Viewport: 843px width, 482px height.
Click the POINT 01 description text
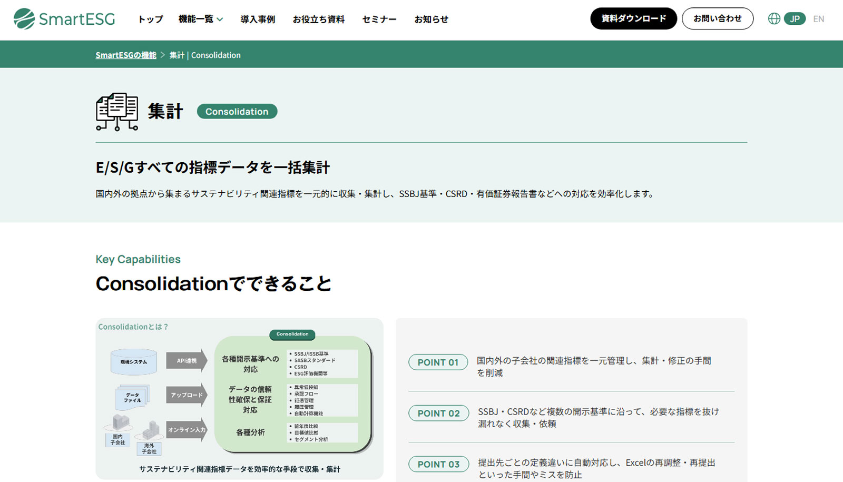(594, 367)
